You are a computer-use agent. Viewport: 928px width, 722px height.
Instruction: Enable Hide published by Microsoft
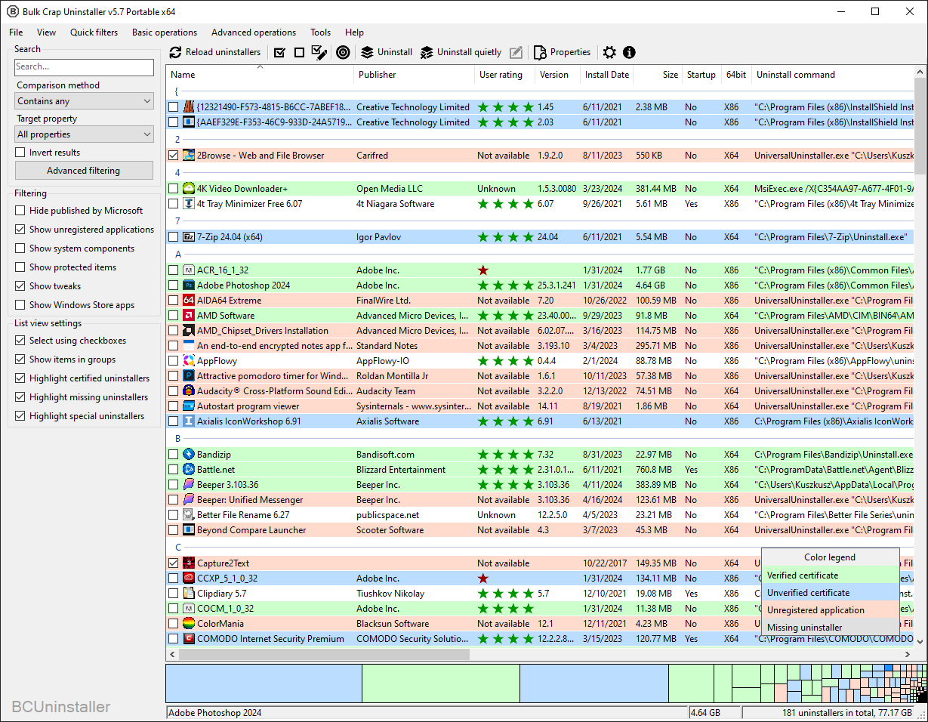coord(20,211)
